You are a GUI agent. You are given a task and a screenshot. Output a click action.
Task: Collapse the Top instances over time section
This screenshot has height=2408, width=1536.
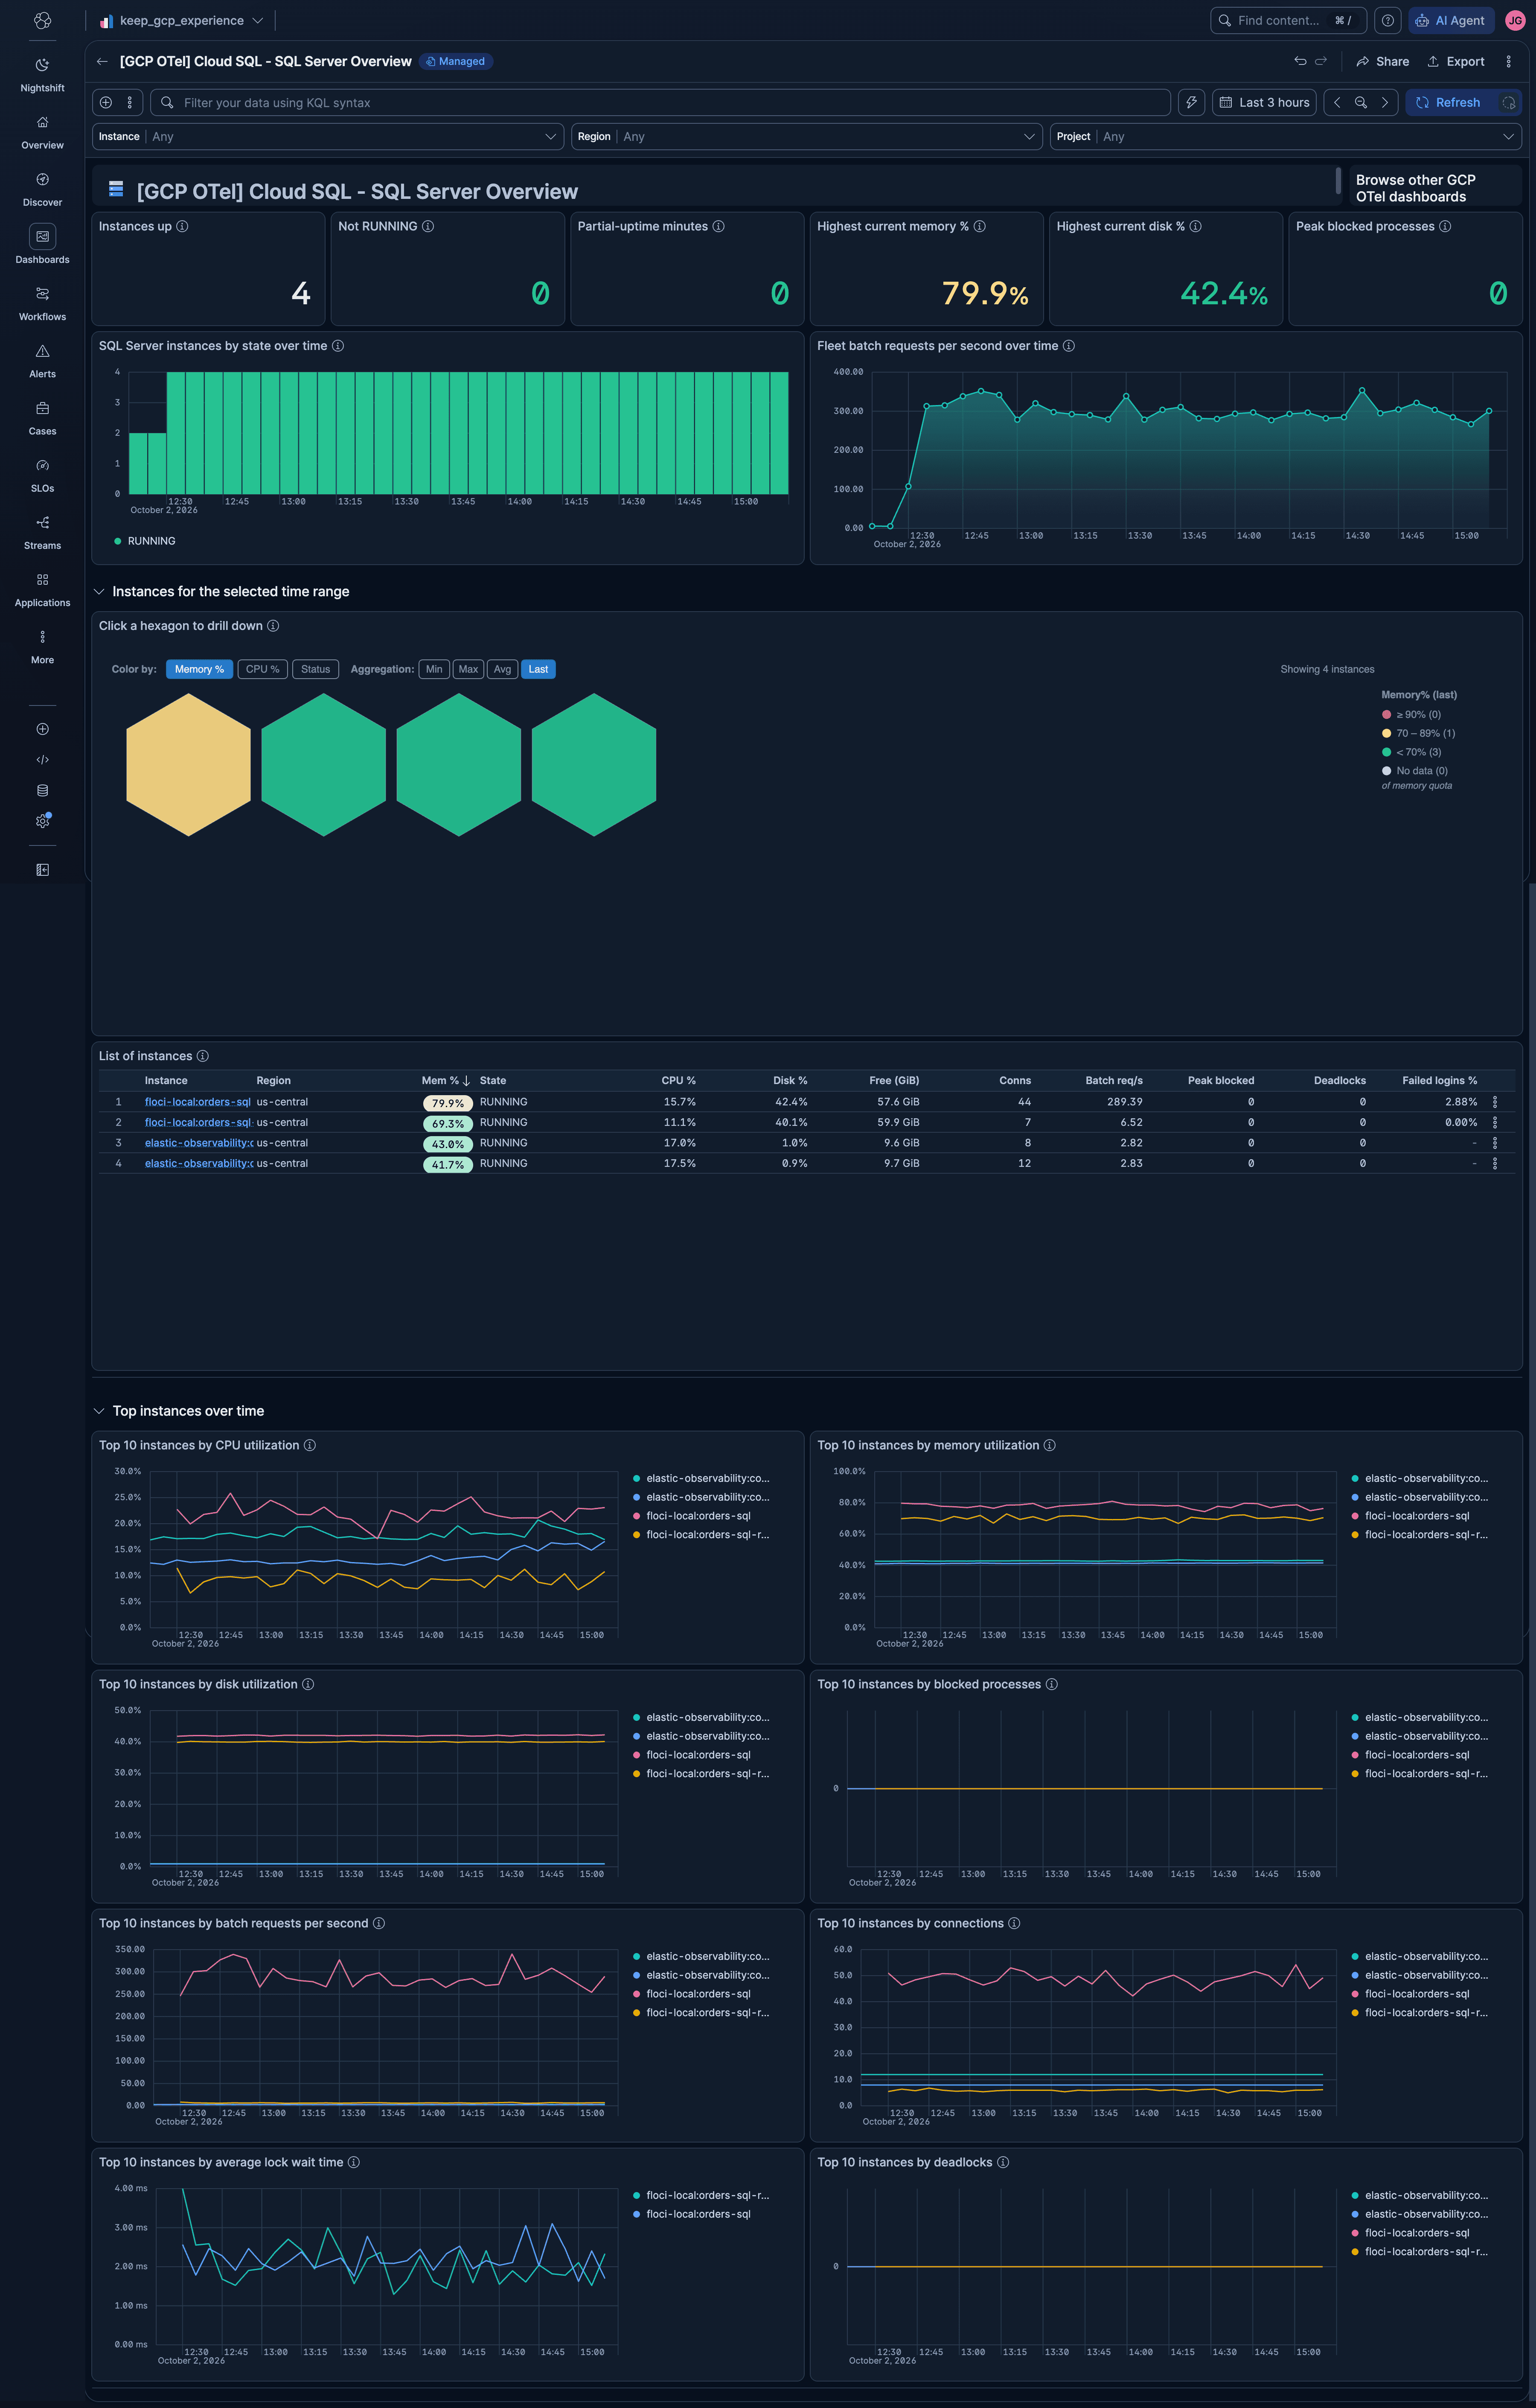[99, 1411]
